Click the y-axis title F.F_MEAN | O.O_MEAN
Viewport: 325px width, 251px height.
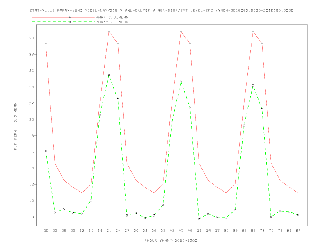pyautogui.click(x=16, y=126)
